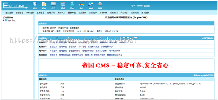The height and width of the screenshot is (100, 218).
Task: Expand the 技术导航 tree node
Action: pyautogui.click(x=4, y=20)
